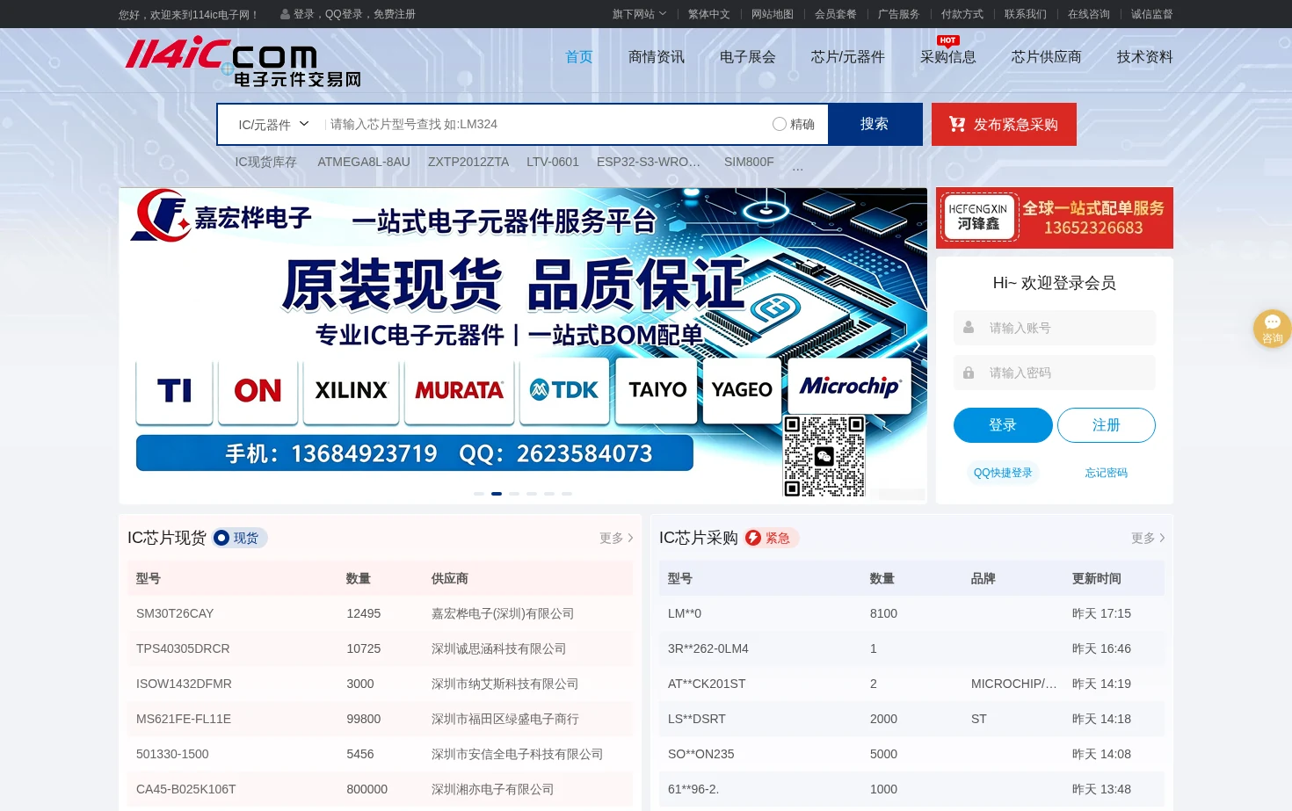Click the 发布紧急采购 button
1292x811 pixels.
pyautogui.click(x=1004, y=124)
